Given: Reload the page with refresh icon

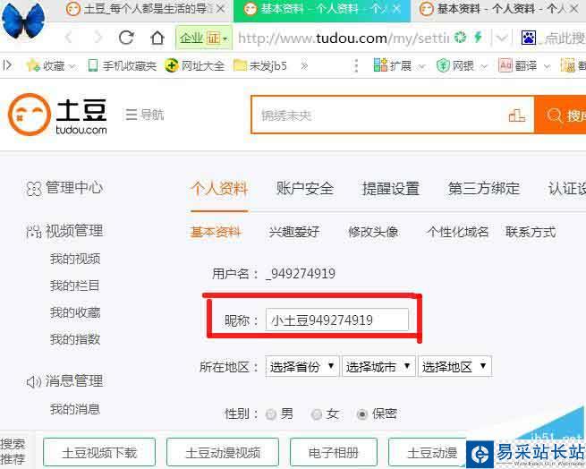Looking at the screenshot, I should 126,38.
